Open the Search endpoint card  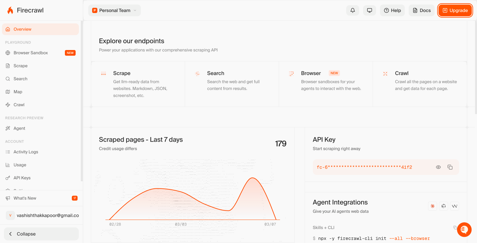(232, 84)
